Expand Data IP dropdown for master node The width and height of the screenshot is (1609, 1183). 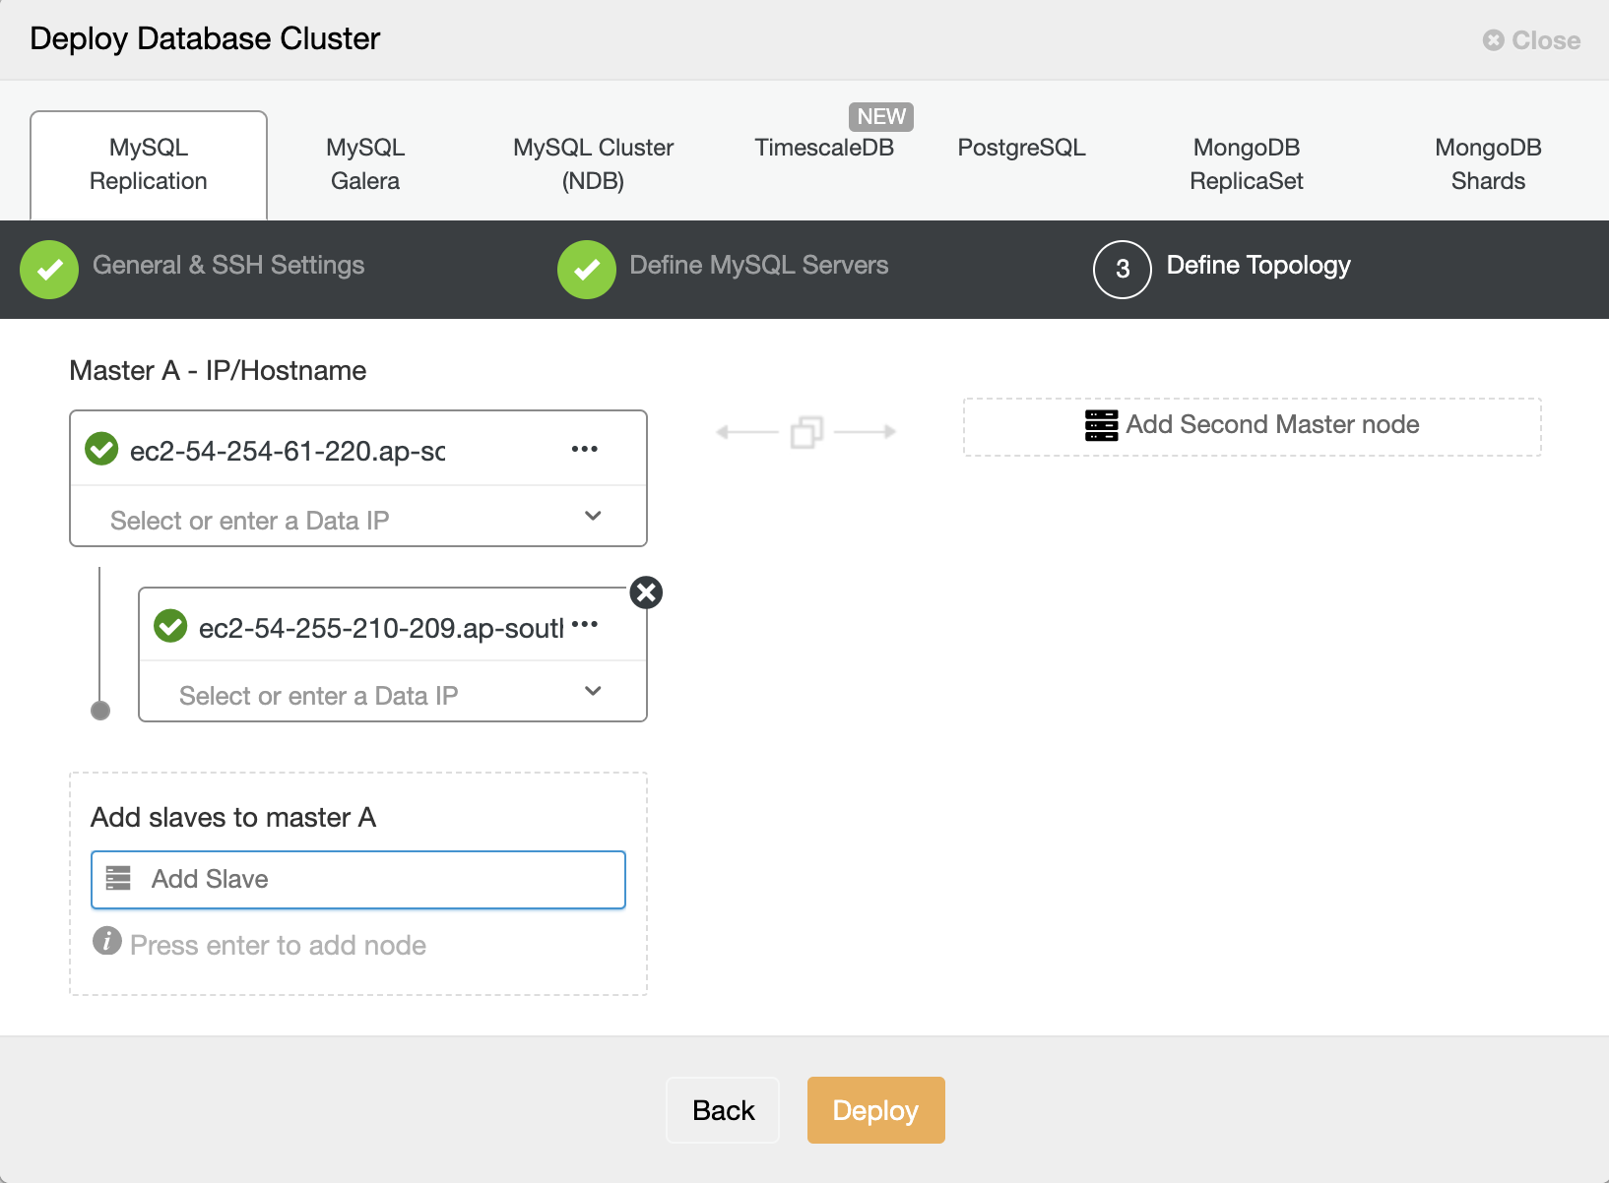pyautogui.click(x=593, y=516)
